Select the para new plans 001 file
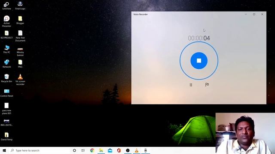The width and height of the screenshot is (275, 154). tap(7, 109)
